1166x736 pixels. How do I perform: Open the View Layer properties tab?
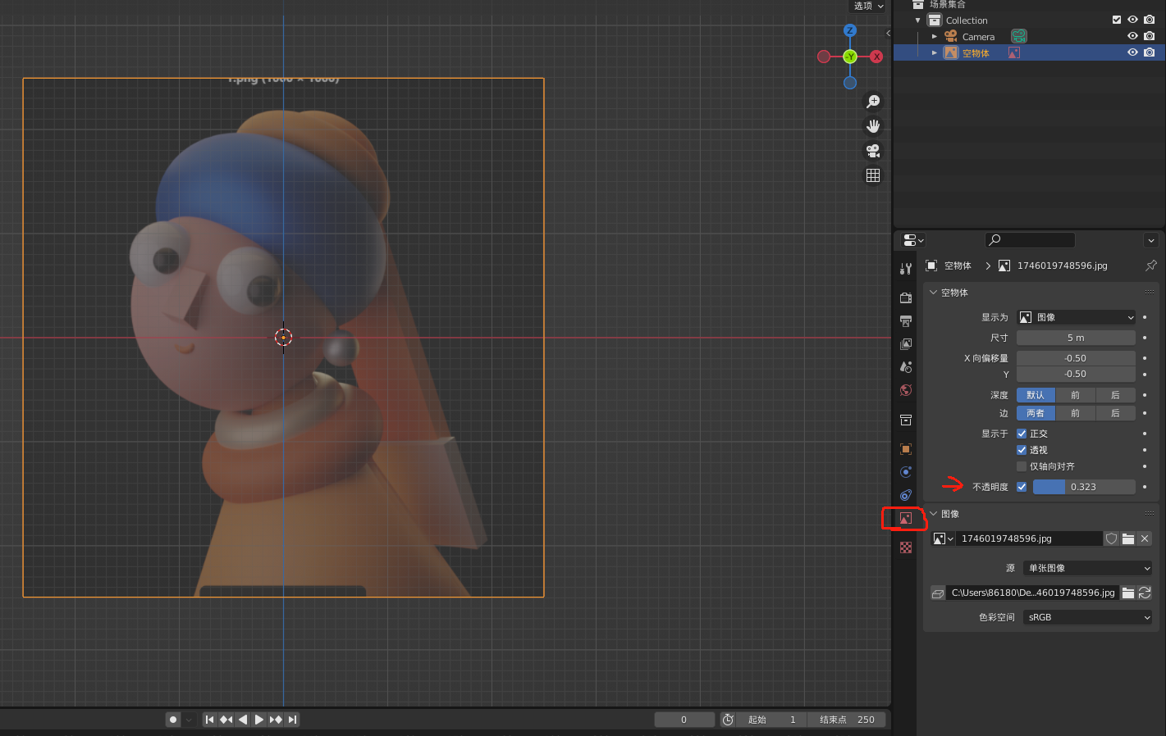(906, 344)
